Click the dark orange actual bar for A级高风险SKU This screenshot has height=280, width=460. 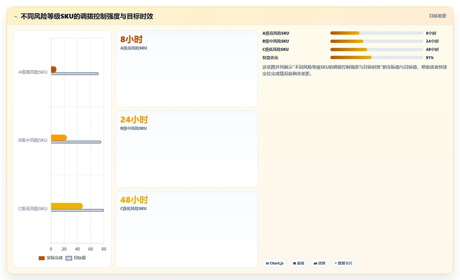(54, 69)
